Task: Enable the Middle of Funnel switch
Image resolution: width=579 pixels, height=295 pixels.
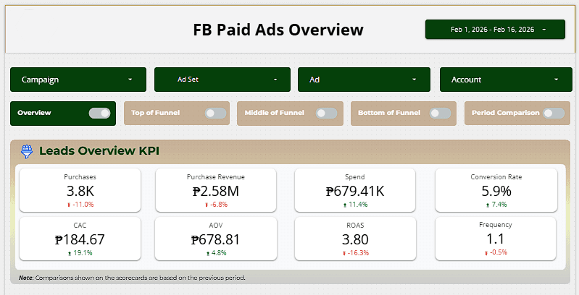Action: coord(326,113)
